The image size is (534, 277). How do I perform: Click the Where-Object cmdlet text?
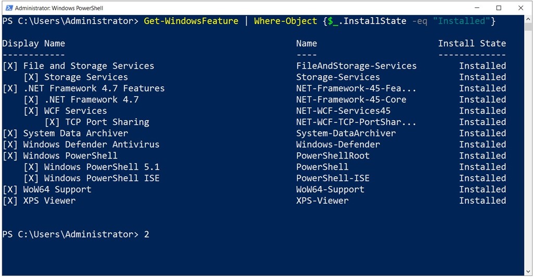click(285, 21)
